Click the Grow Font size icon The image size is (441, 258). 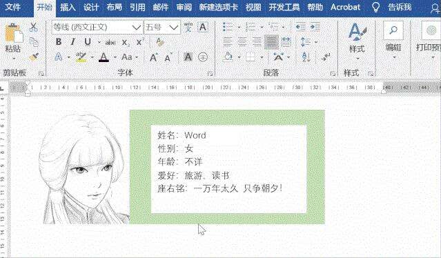pos(153,57)
